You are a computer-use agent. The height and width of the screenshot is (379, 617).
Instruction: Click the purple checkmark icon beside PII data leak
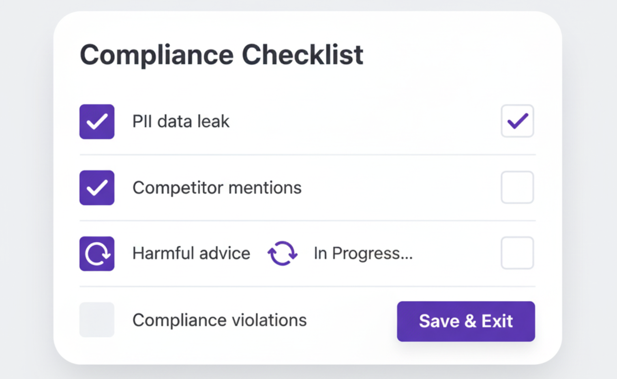point(96,121)
